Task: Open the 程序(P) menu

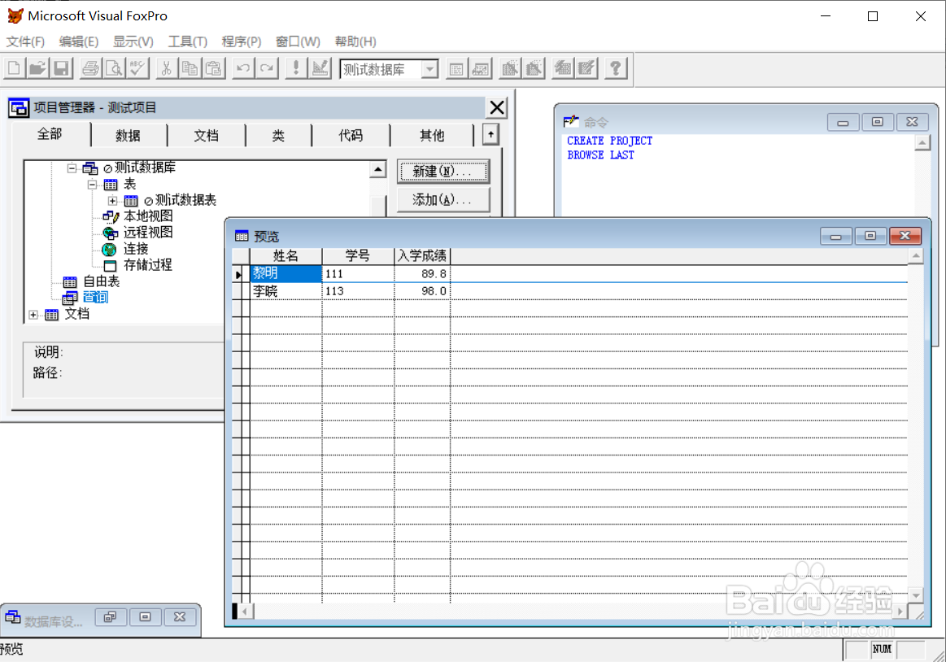Action: click(242, 41)
